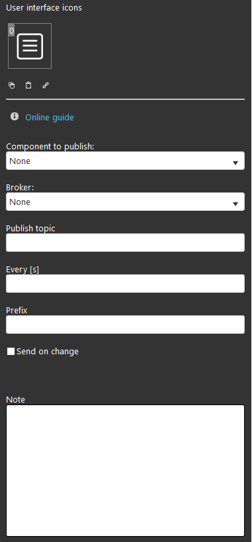Click the info circle icon
The width and height of the screenshot is (252, 542).
(15, 116)
